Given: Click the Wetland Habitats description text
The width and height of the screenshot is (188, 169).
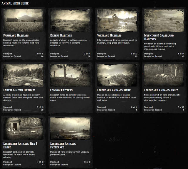Looking at the screenshot, I should [117, 42].
